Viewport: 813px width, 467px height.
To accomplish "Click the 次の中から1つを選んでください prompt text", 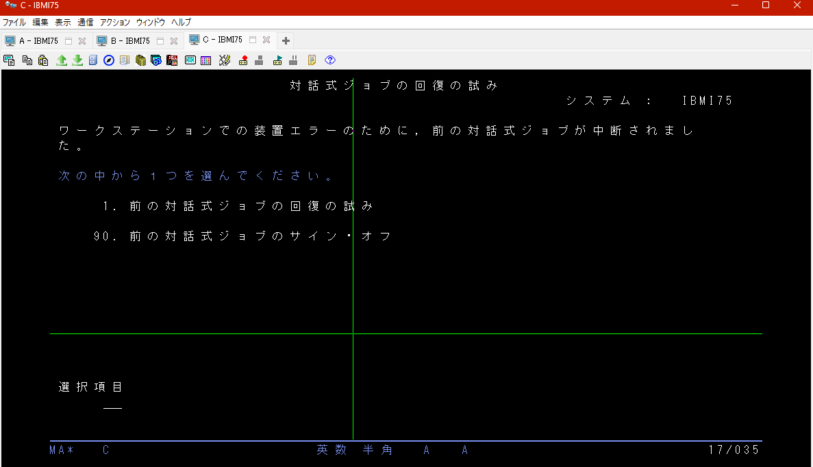I will (196, 176).
